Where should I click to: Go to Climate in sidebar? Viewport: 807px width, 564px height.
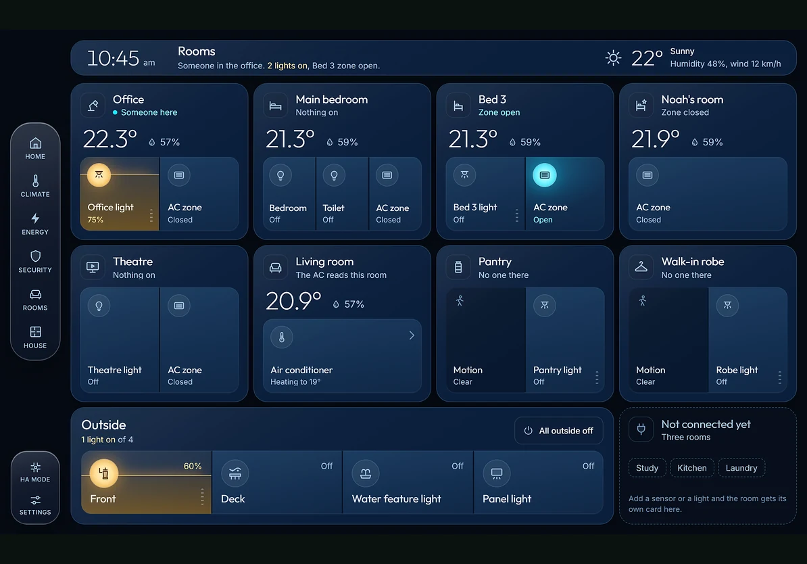pos(35,186)
